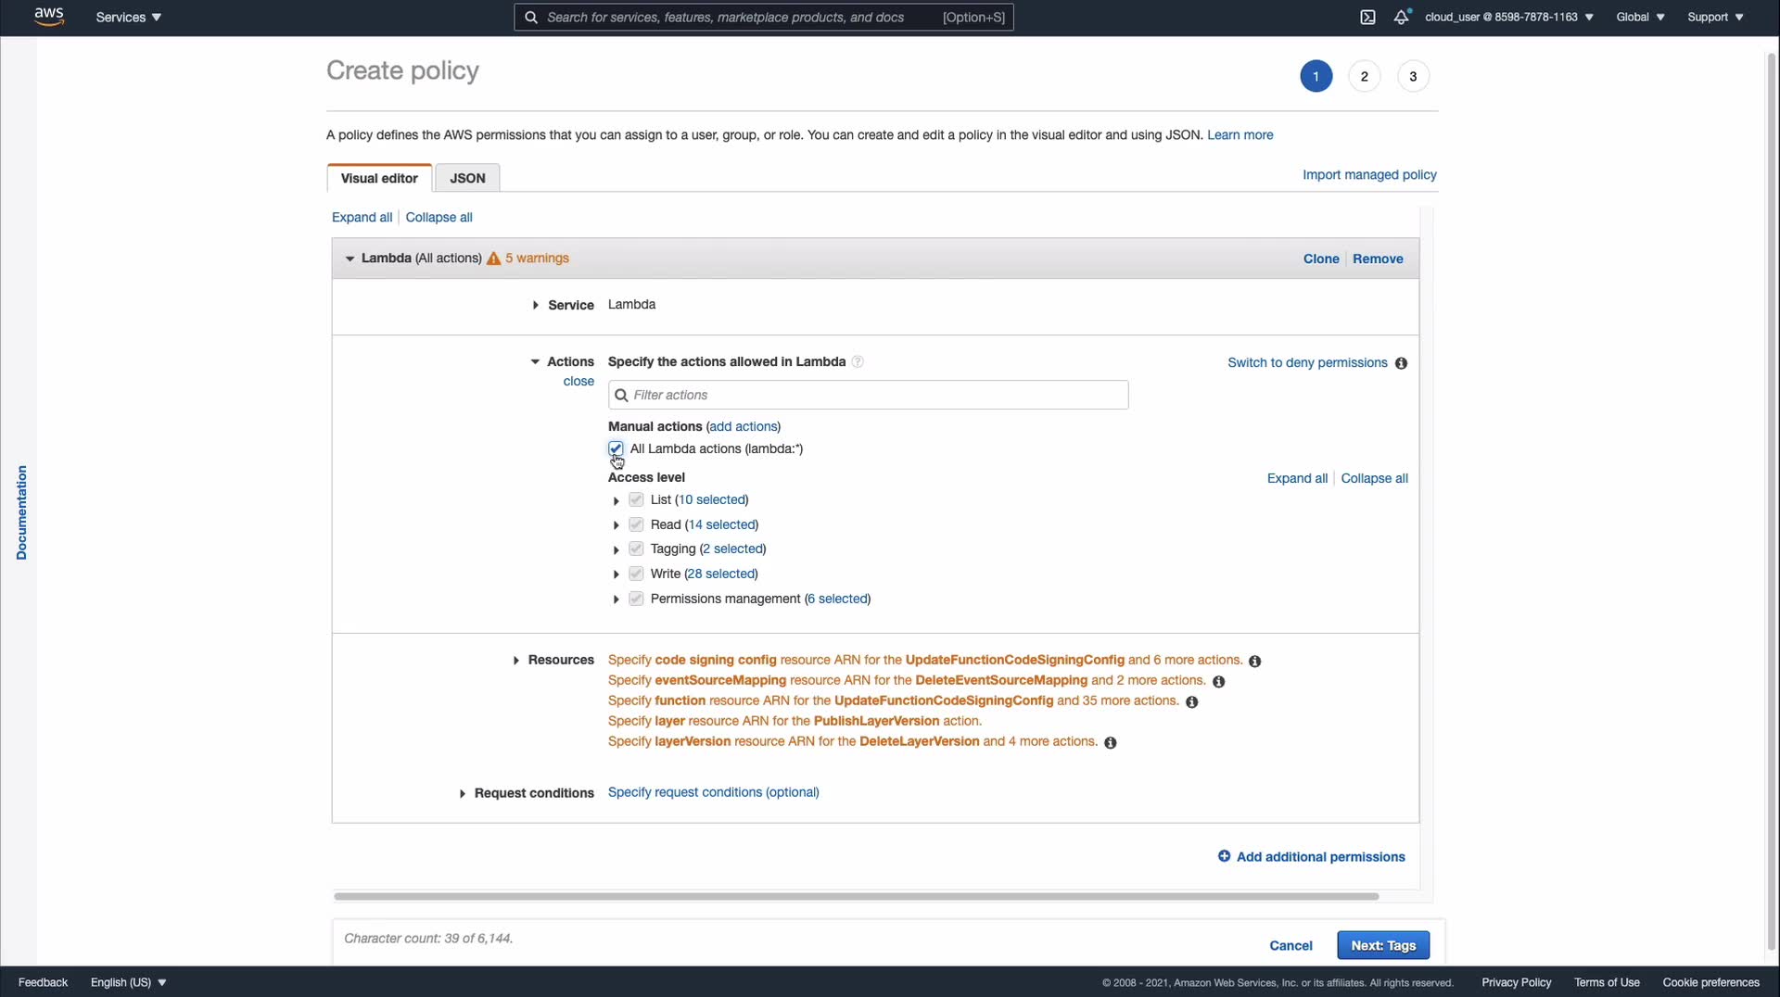The height and width of the screenshot is (997, 1780).
Task: Focus the AWS services search box
Action: coord(763,17)
